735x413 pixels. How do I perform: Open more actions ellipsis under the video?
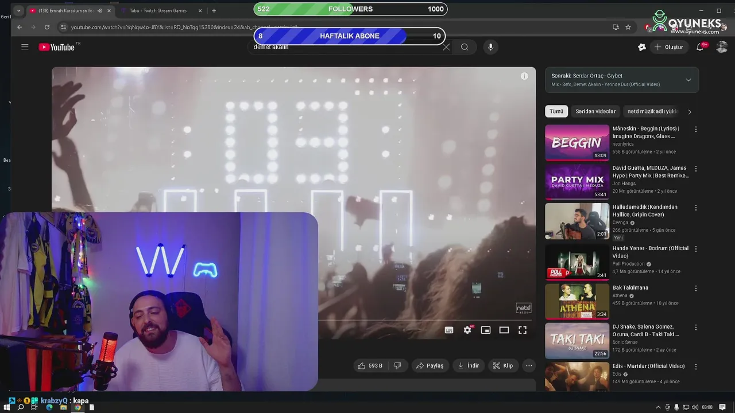point(529,365)
